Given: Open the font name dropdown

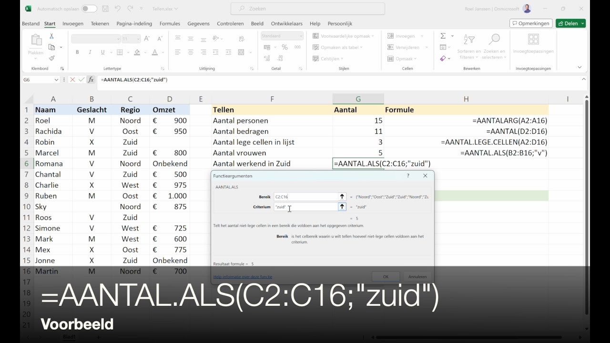Looking at the screenshot, I should [x=118, y=39].
